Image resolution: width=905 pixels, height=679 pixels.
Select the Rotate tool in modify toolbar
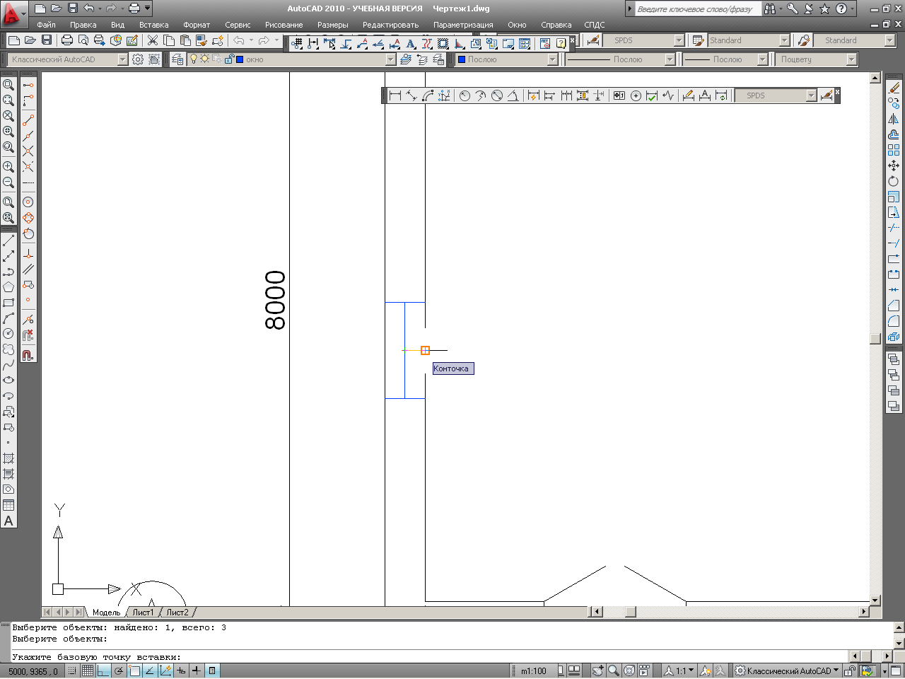point(894,181)
